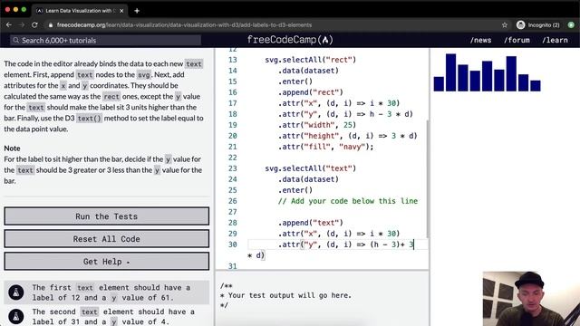
Task: Open the /news menu link
Action: (x=480, y=40)
